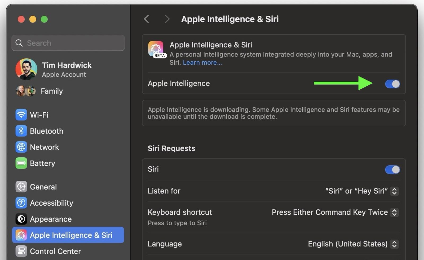Go back using the left chevron

pos(147,19)
